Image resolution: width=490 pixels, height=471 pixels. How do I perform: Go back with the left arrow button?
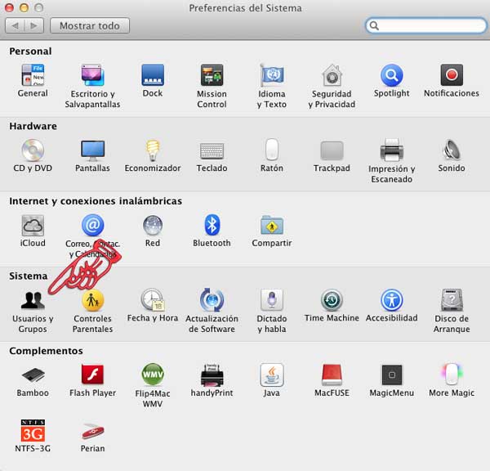click(15, 25)
